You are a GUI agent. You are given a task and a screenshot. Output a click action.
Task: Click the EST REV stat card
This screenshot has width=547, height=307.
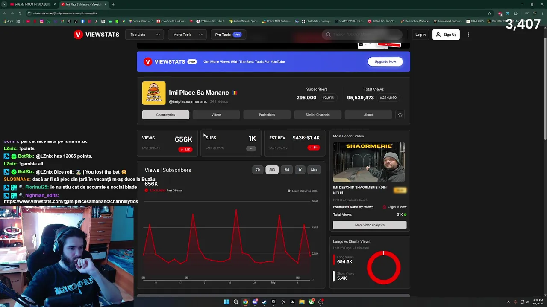pos(294,143)
